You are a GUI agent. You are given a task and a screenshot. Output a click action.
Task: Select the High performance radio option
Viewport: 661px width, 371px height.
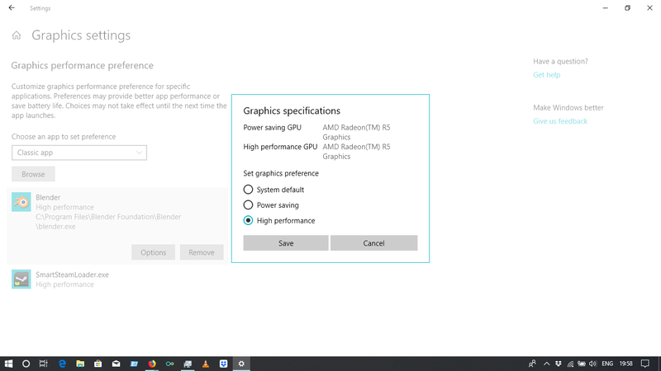click(x=248, y=221)
